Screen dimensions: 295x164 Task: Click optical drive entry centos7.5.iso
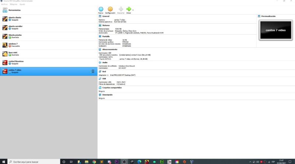coord(135,55)
